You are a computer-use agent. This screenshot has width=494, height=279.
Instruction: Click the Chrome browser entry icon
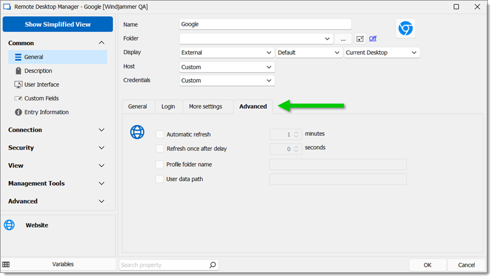[x=405, y=29]
